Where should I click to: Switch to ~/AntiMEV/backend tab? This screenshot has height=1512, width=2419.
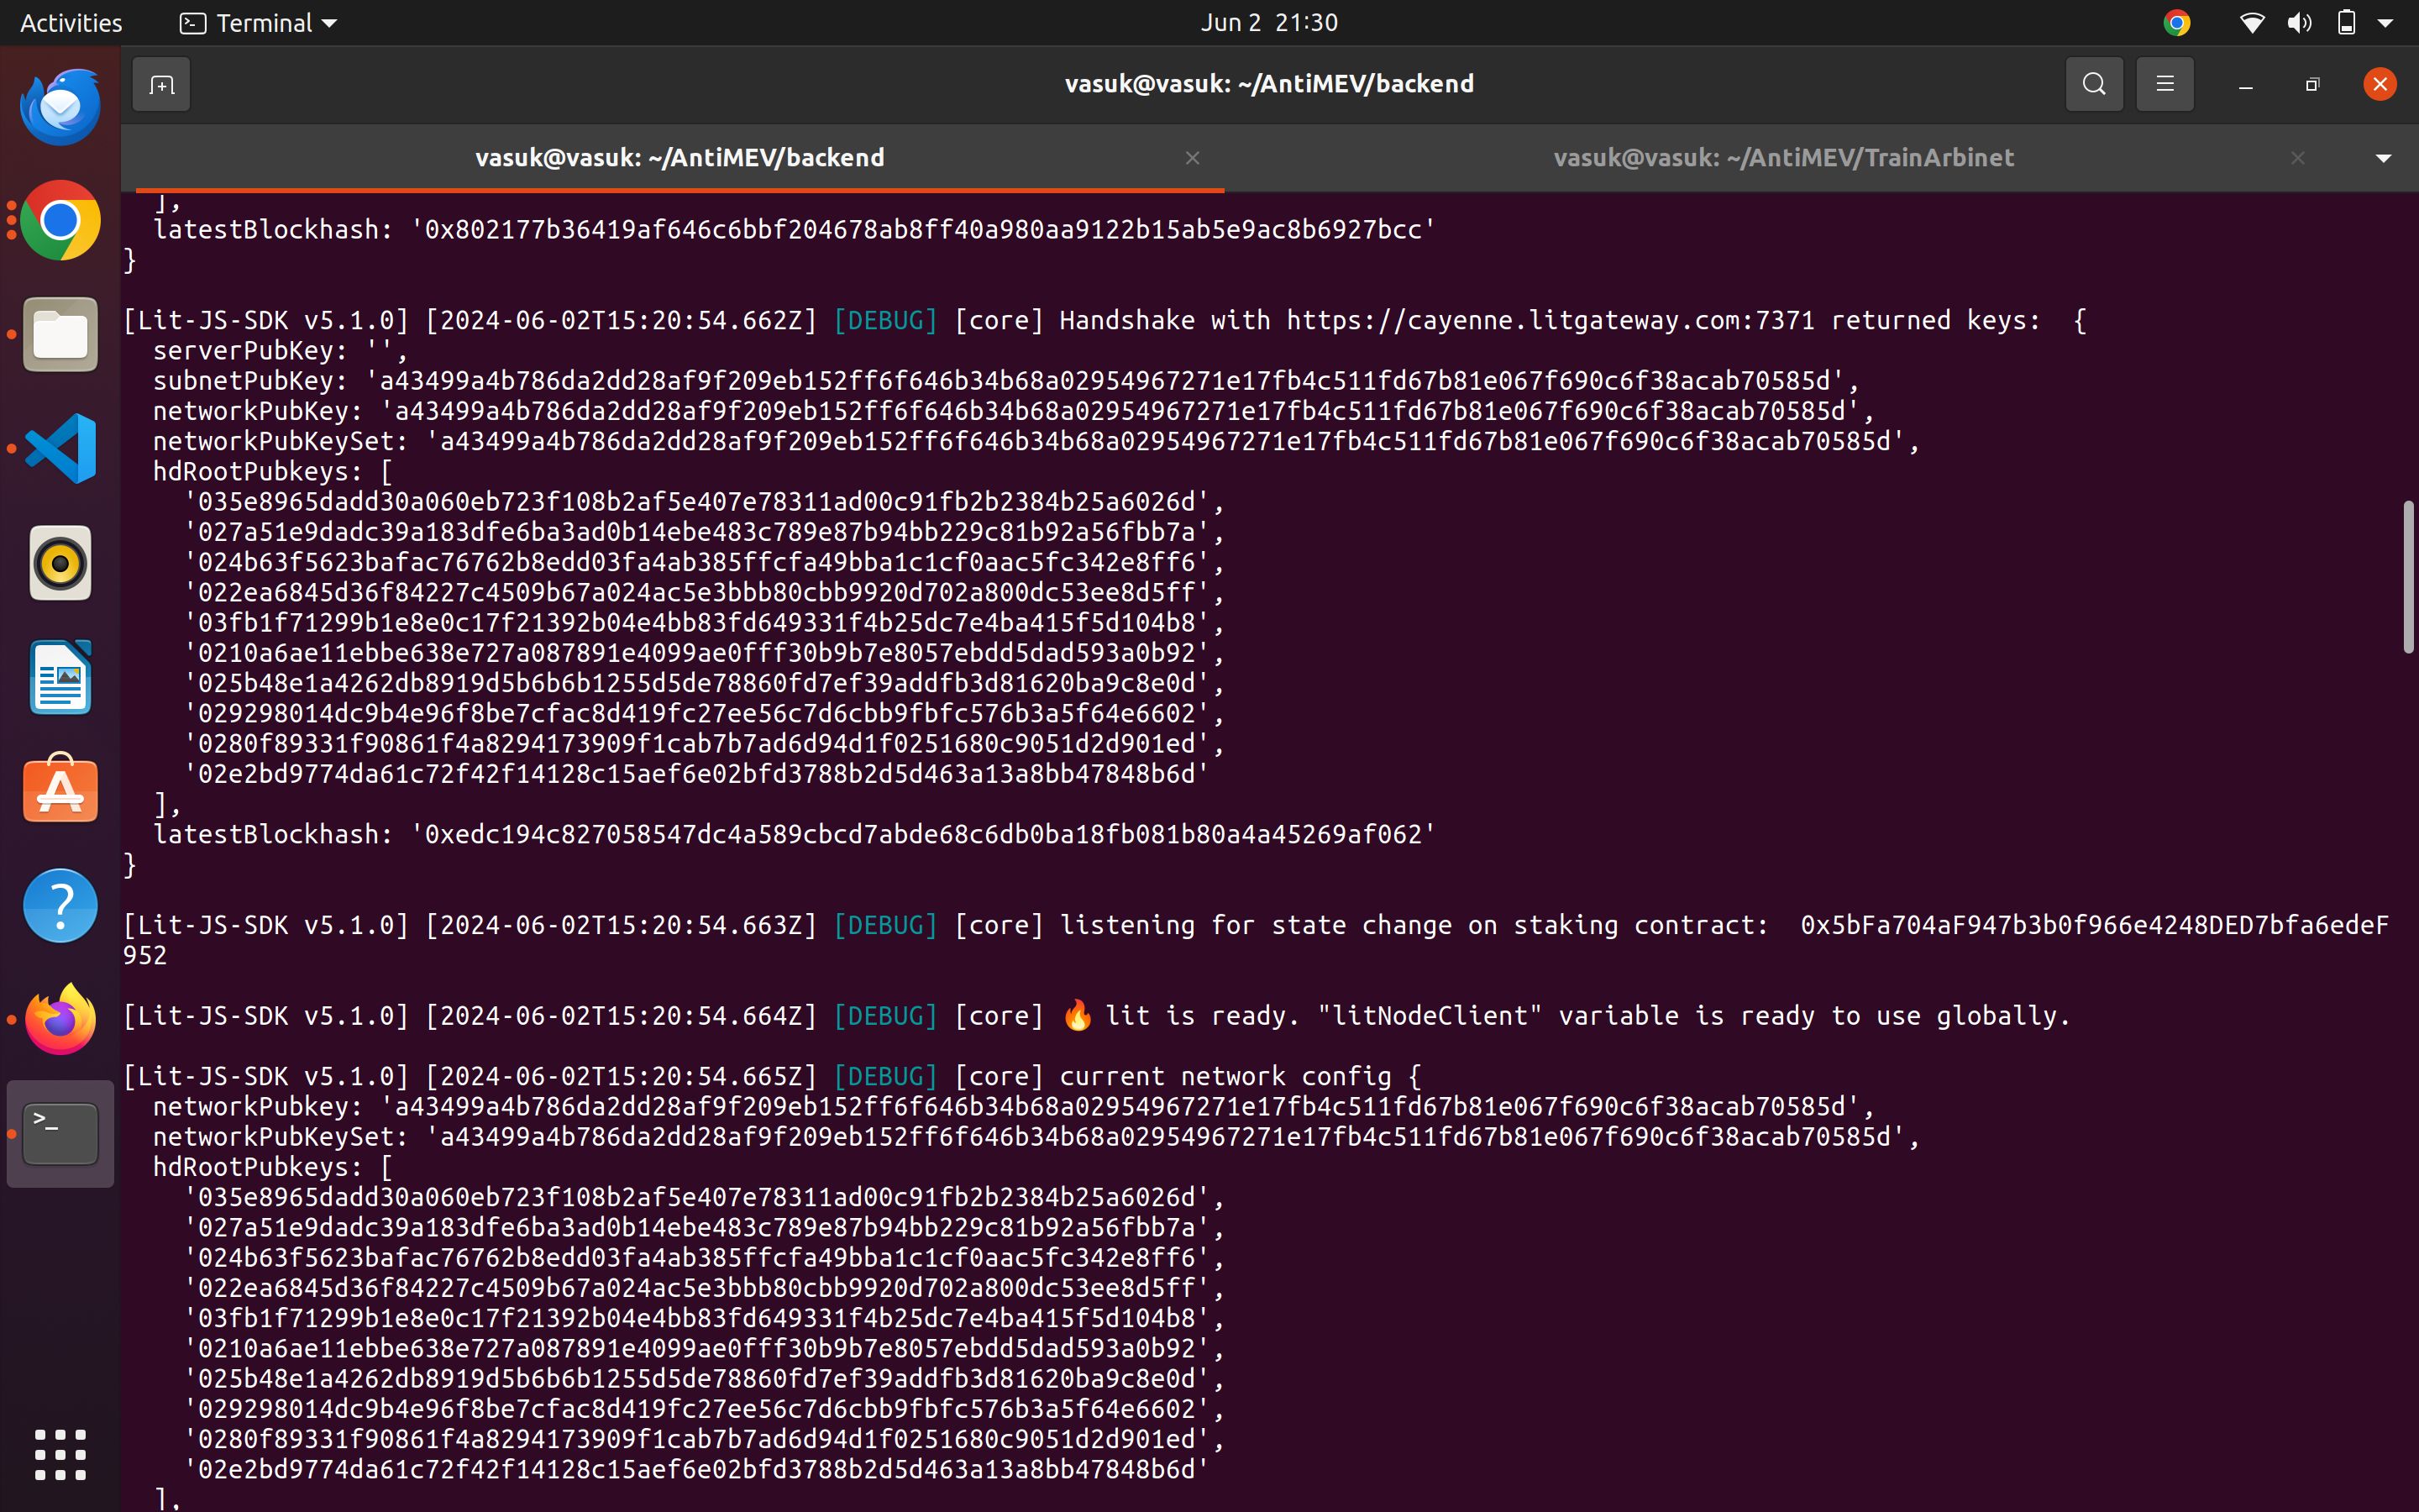pyautogui.click(x=679, y=158)
